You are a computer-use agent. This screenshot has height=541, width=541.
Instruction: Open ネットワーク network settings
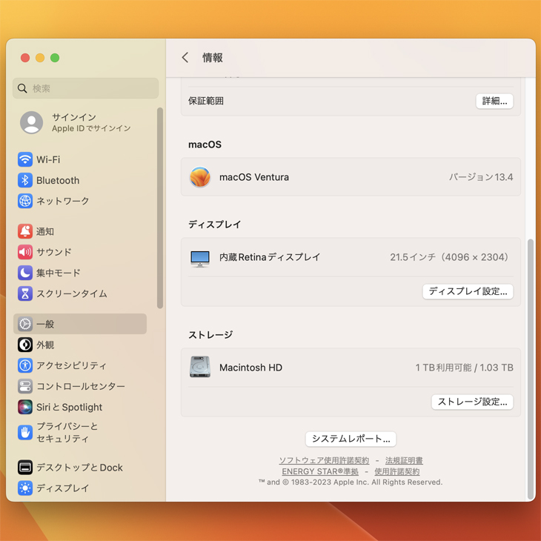point(62,201)
